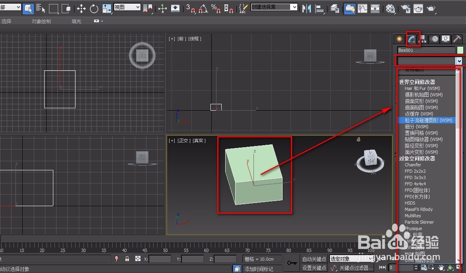
Task: Choose Rectangular Selection Region tool
Action: pos(53,8)
